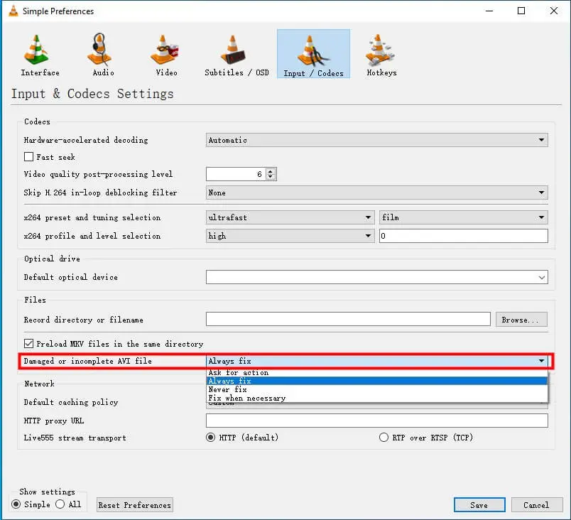Switch Show settings to All

click(60, 504)
